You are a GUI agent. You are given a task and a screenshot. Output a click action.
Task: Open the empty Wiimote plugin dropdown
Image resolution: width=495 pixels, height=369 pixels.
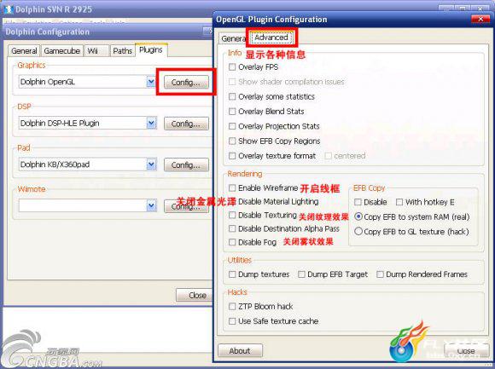(x=151, y=205)
